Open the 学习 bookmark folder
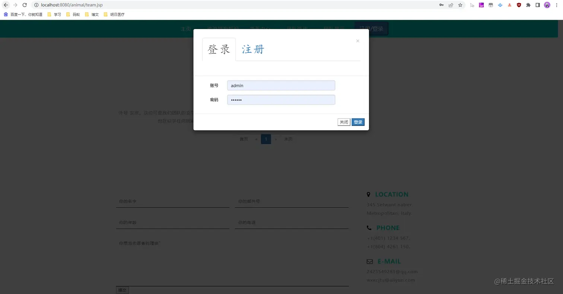 point(54,15)
